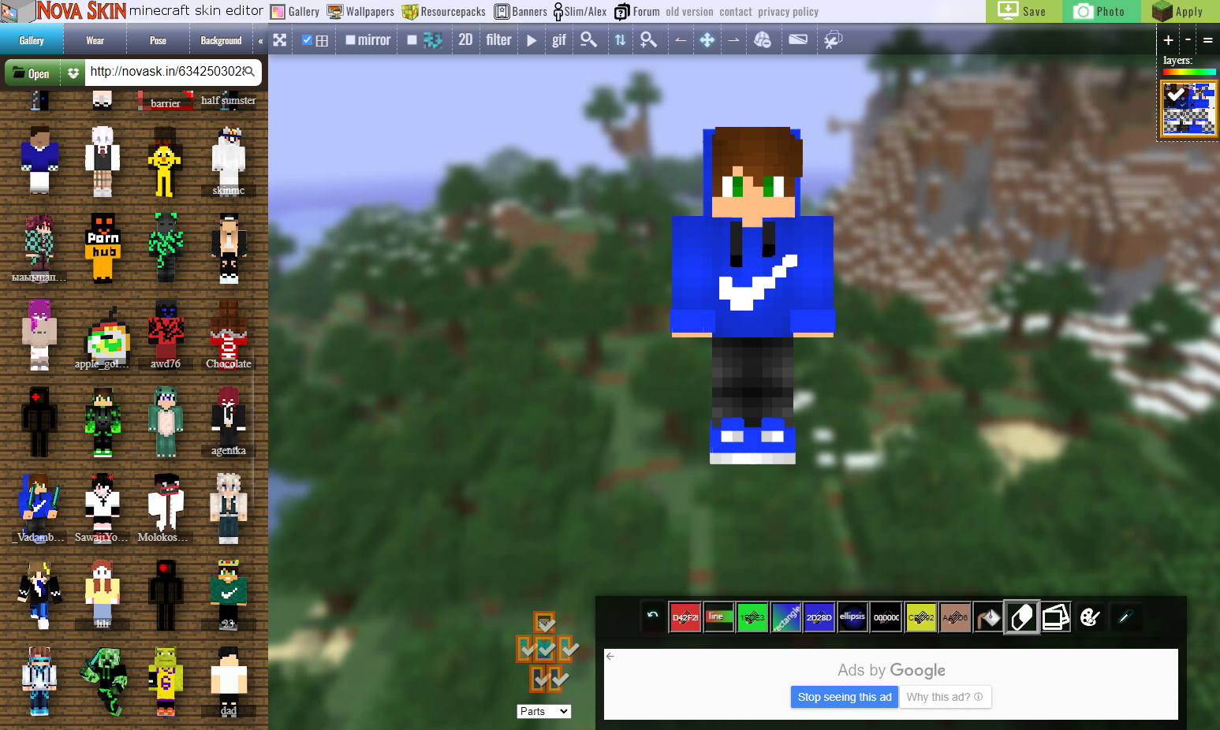Remove a layer with minus button
The height and width of the screenshot is (730, 1220).
tap(1188, 40)
